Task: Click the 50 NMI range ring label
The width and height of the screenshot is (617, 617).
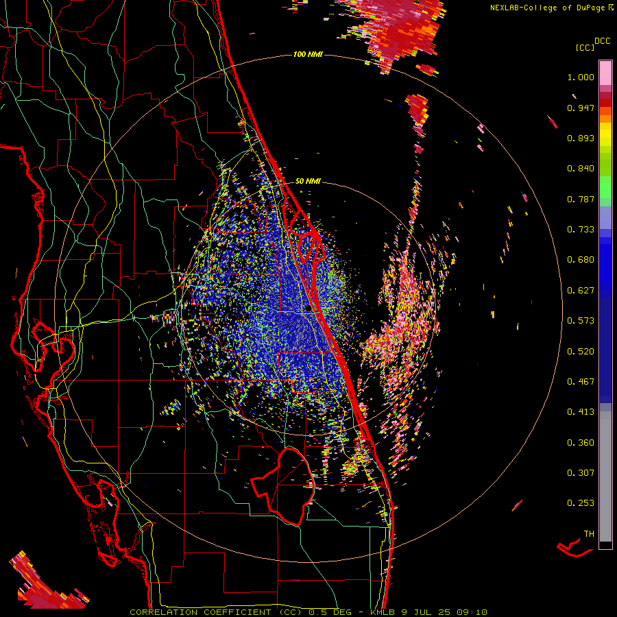Action: [308, 181]
